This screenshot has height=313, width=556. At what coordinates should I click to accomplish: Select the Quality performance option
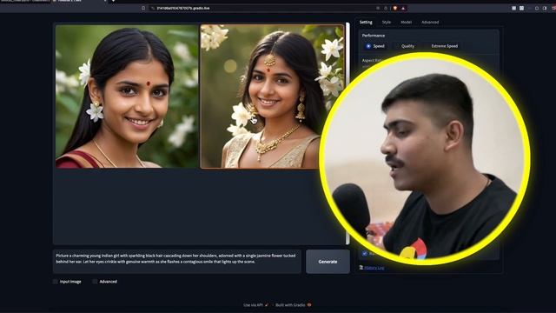tap(407, 46)
